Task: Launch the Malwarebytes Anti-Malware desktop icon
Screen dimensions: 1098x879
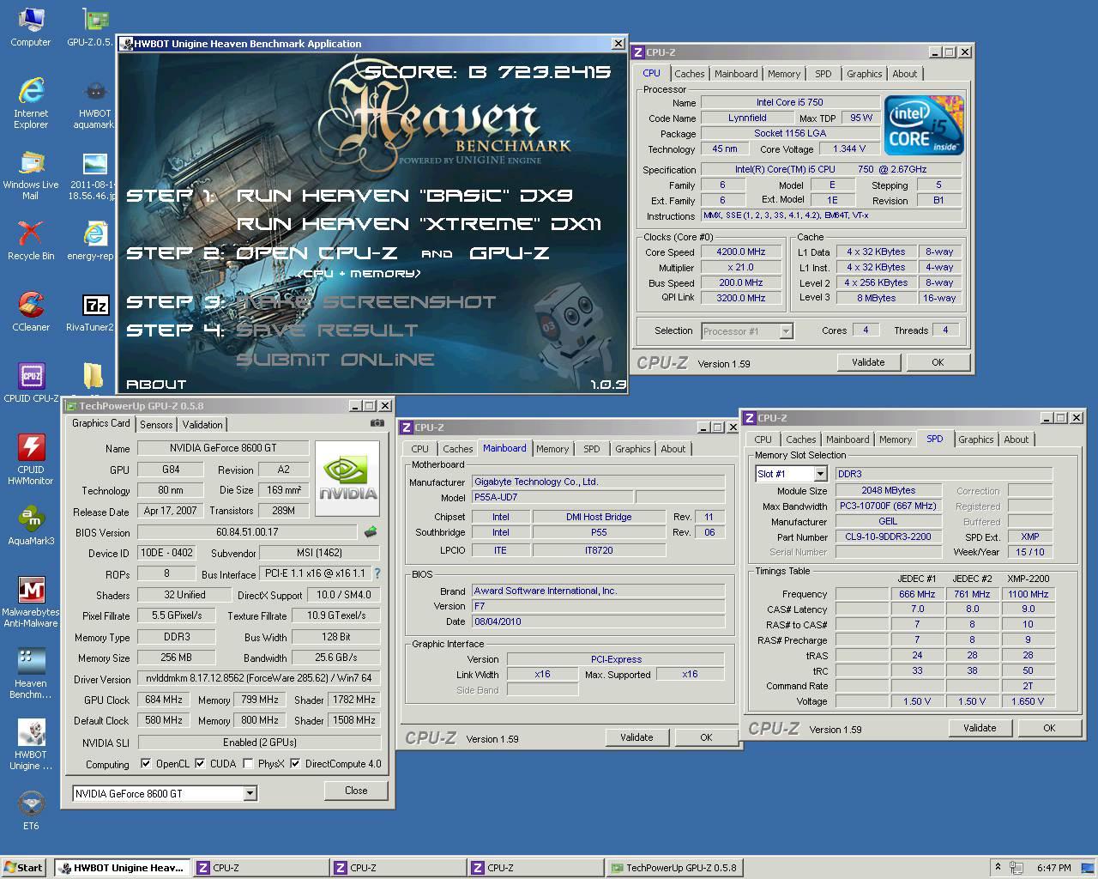Action: coord(31,601)
